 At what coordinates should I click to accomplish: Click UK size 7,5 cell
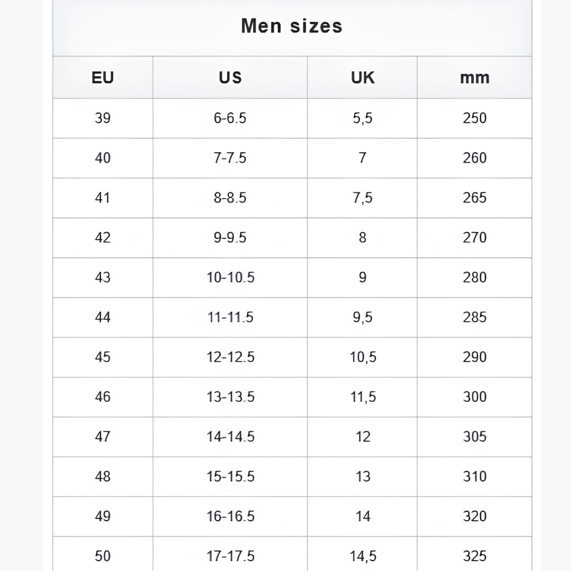362,198
